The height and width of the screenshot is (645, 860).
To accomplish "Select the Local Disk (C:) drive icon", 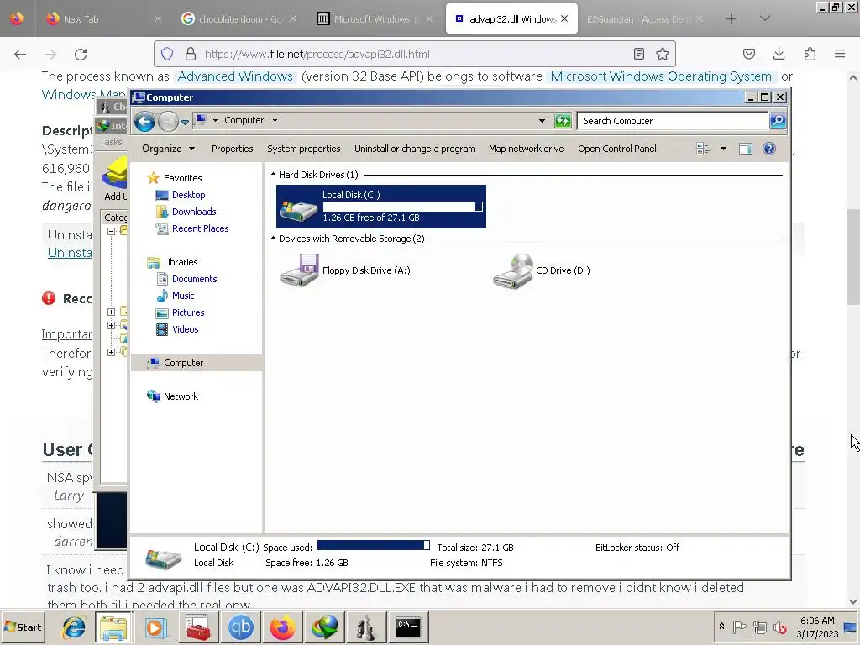I will [299, 209].
